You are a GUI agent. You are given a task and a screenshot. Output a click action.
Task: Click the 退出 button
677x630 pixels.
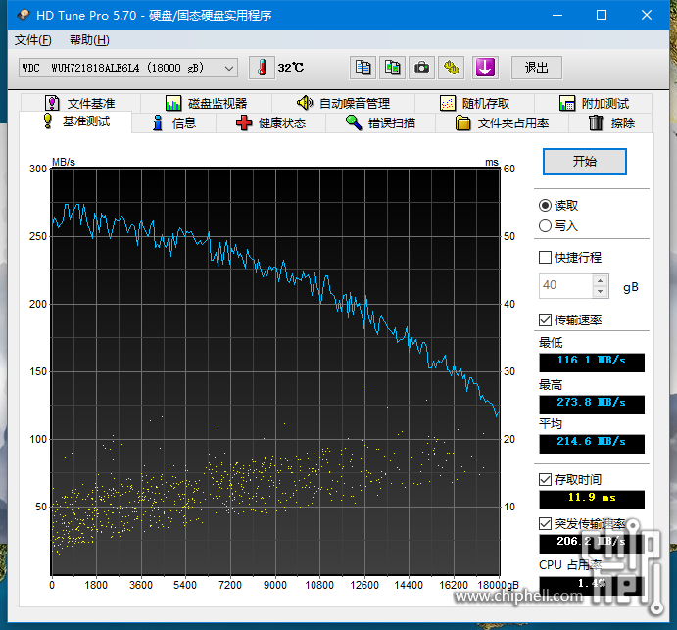[537, 68]
